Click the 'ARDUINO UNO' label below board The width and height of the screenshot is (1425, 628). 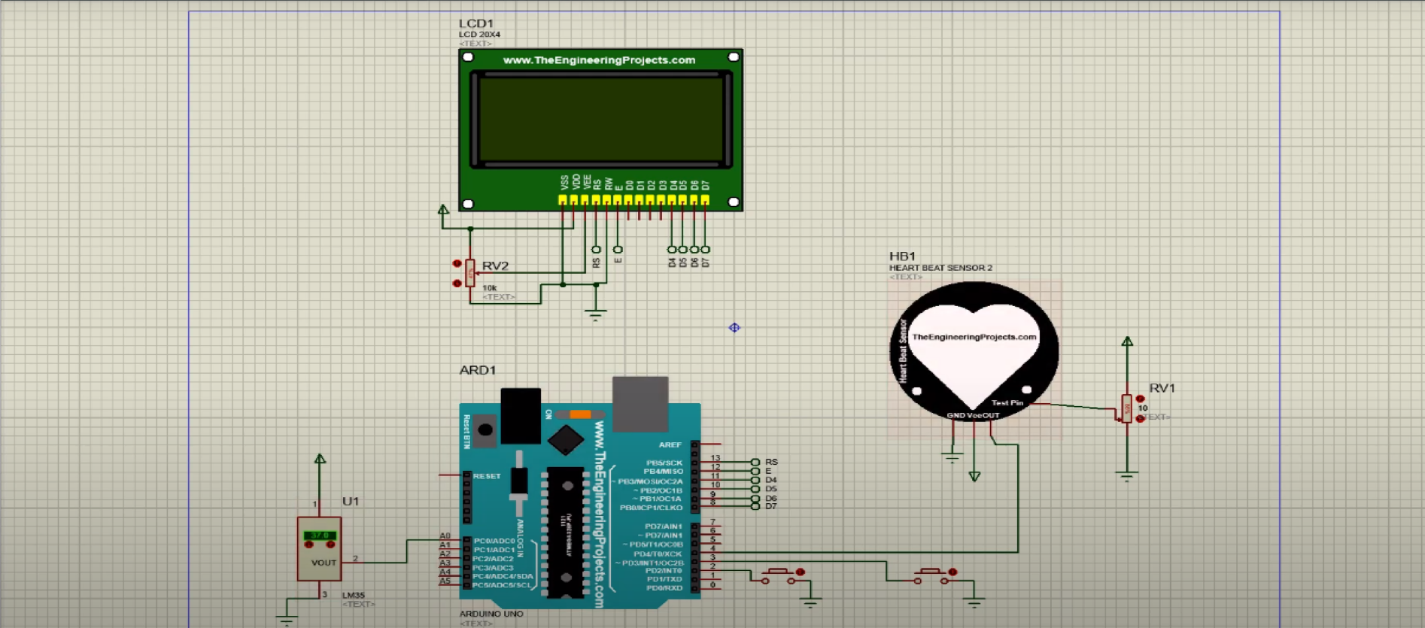(491, 614)
